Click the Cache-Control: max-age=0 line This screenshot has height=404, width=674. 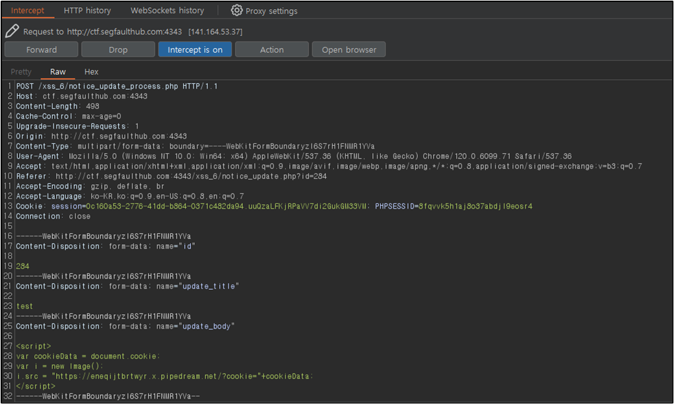pyautogui.click(x=69, y=116)
